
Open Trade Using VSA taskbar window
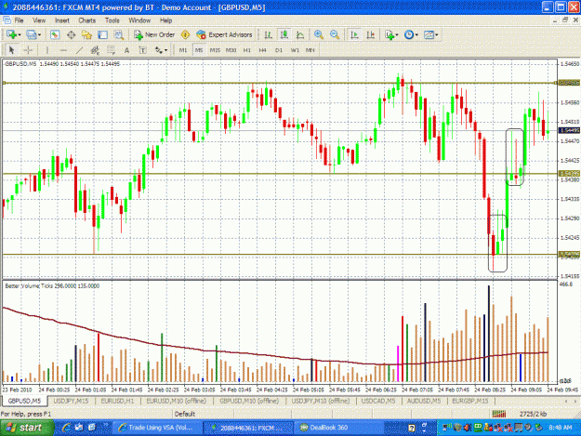click(x=157, y=428)
